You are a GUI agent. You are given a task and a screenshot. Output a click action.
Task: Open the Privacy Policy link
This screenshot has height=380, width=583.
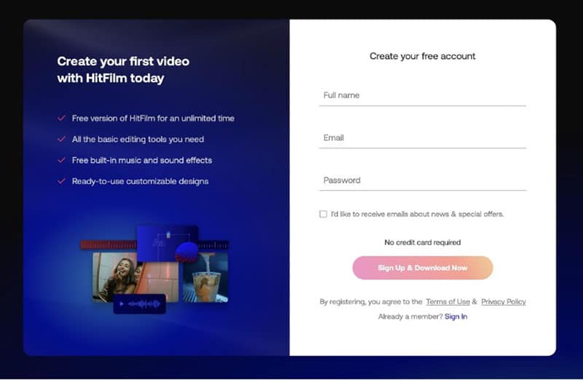coord(504,301)
